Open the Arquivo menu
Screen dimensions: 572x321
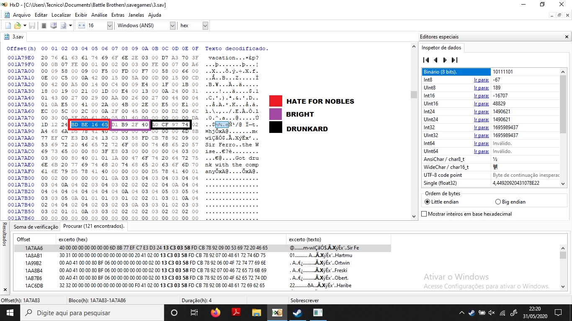(22, 15)
